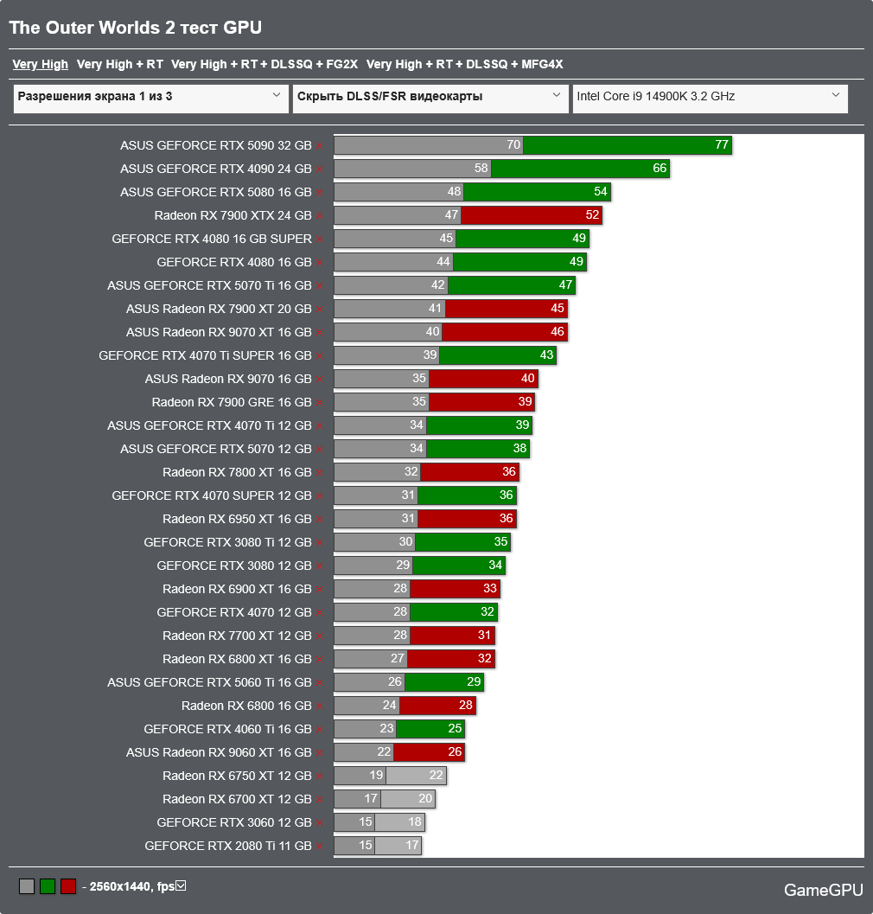Click the 70 fps gray bar for RTX 5090
This screenshot has width=873, height=914.
pyautogui.click(x=429, y=145)
